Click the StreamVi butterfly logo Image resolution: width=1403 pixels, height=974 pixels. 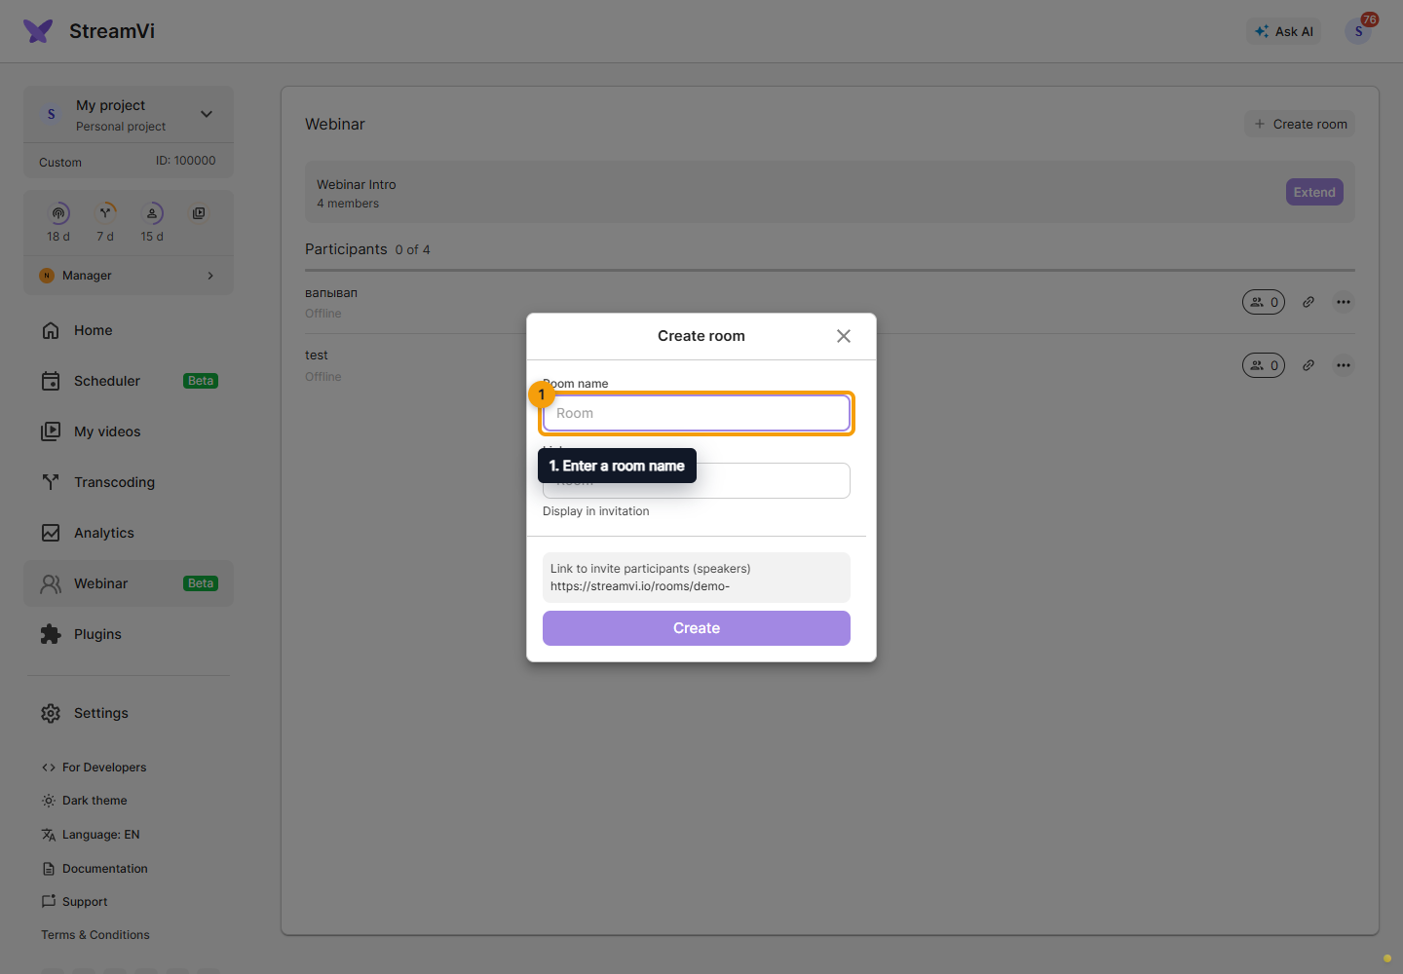38,31
